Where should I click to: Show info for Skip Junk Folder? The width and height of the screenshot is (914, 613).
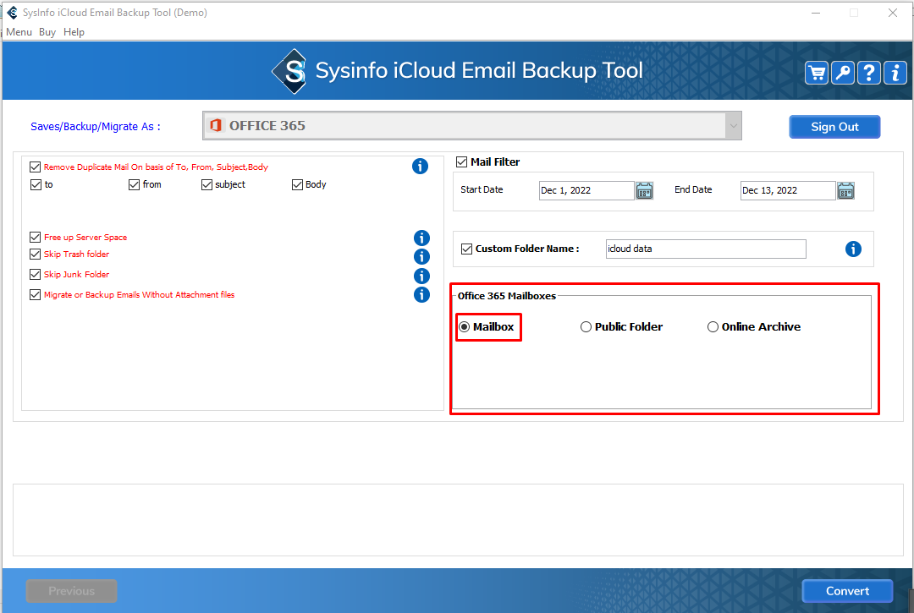[x=421, y=276]
